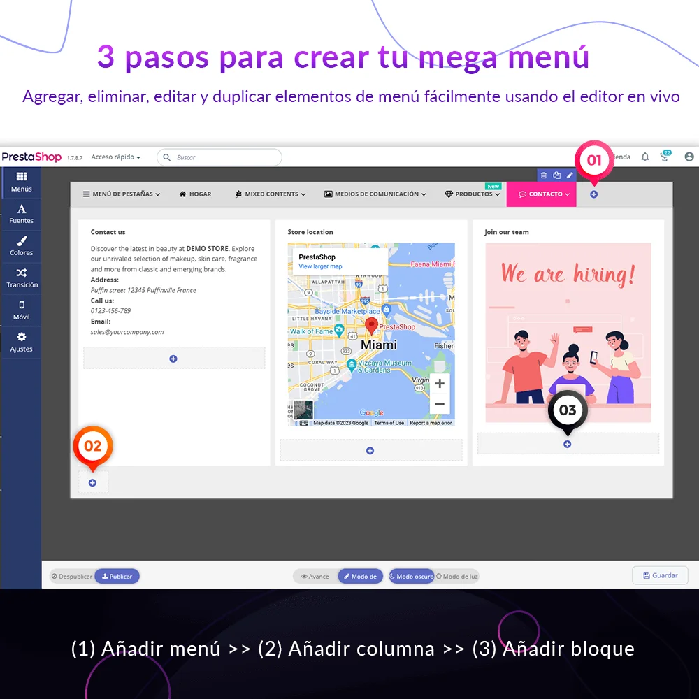Screen dimensions: 699x699
Task: Edit the Contacto menu with the pencil icon
Action: pos(570,175)
